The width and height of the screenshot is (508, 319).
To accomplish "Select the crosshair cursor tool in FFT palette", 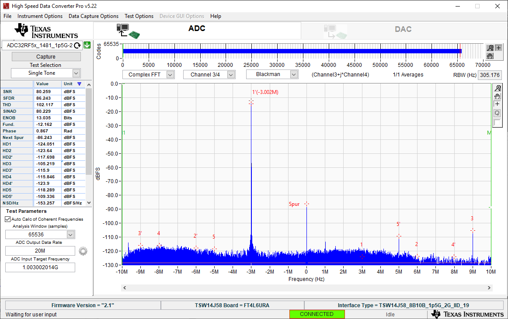I will click(497, 104).
